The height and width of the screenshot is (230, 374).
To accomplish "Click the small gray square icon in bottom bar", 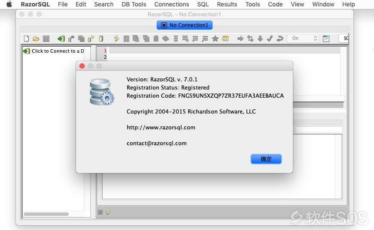I will (100, 212).
